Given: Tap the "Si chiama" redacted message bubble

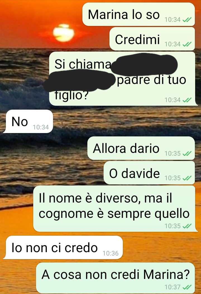Looking at the screenshot, I should (x=122, y=79).
